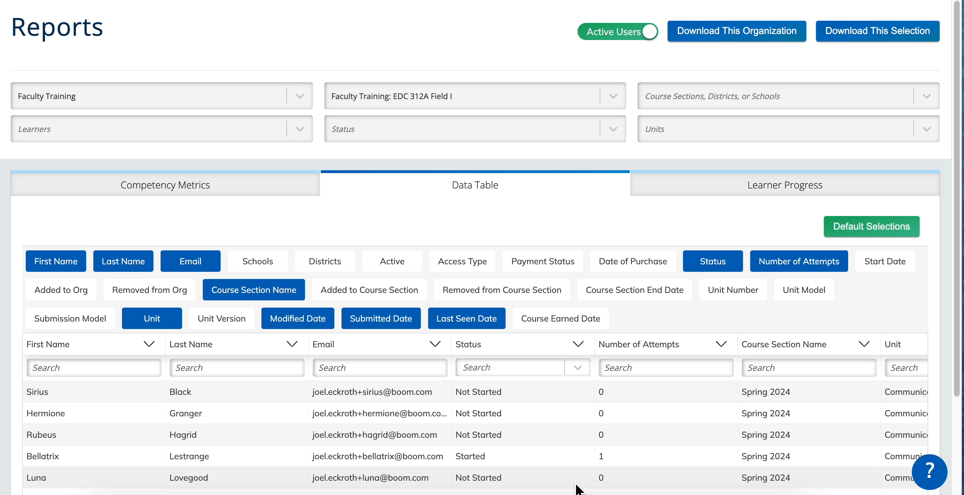This screenshot has width=964, height=495.
Task: Enable the Course Section End Date chip
Action: (634, 289)
